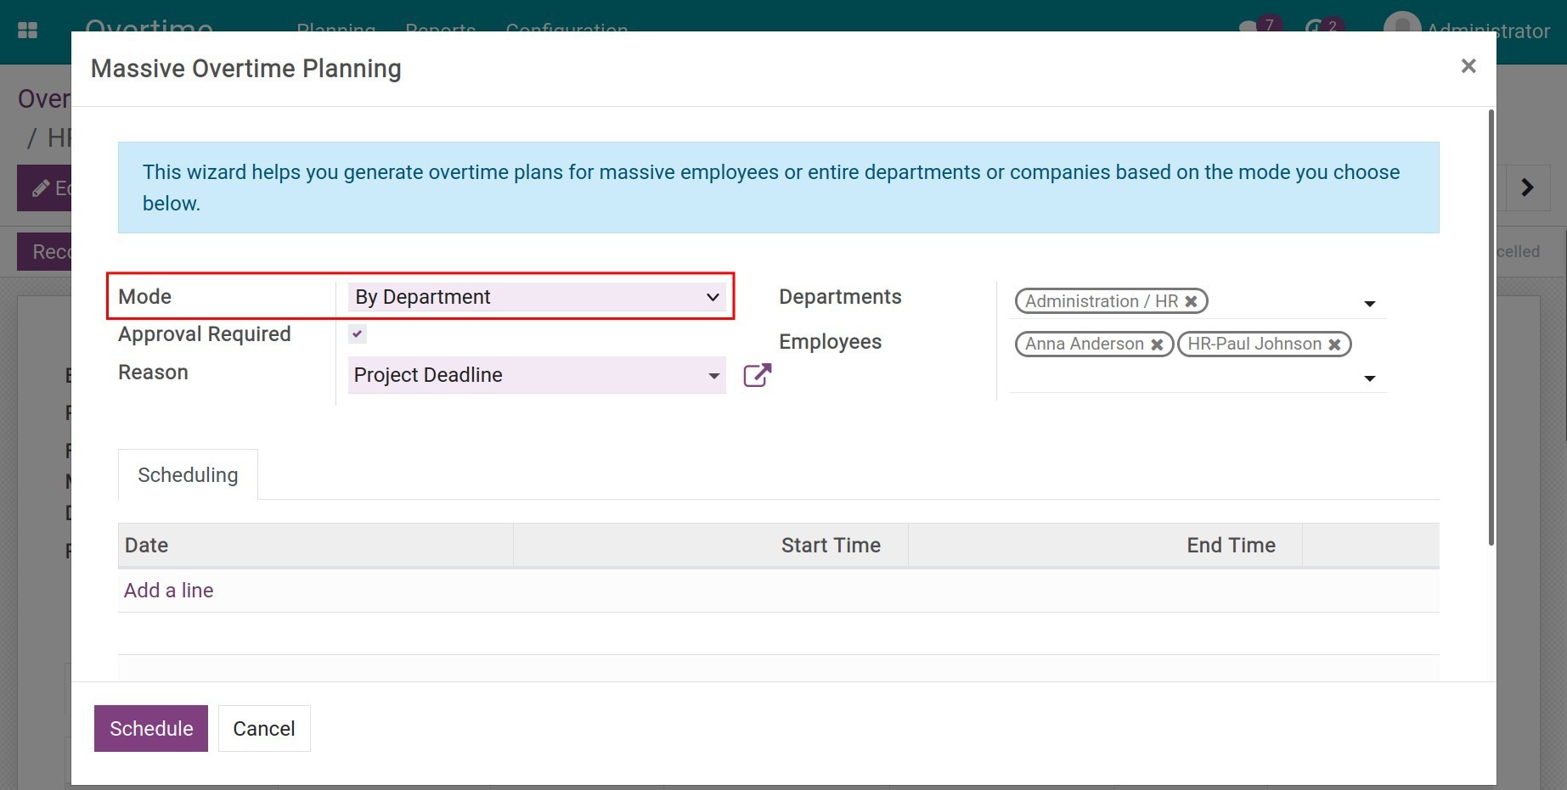Close the Massive Overtime Planning dialog
1567x790 pixels.
(x=1468, y=66)
